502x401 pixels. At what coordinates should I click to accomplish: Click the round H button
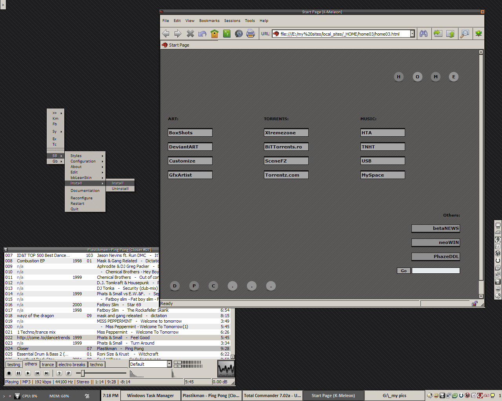tap(399, 77)
